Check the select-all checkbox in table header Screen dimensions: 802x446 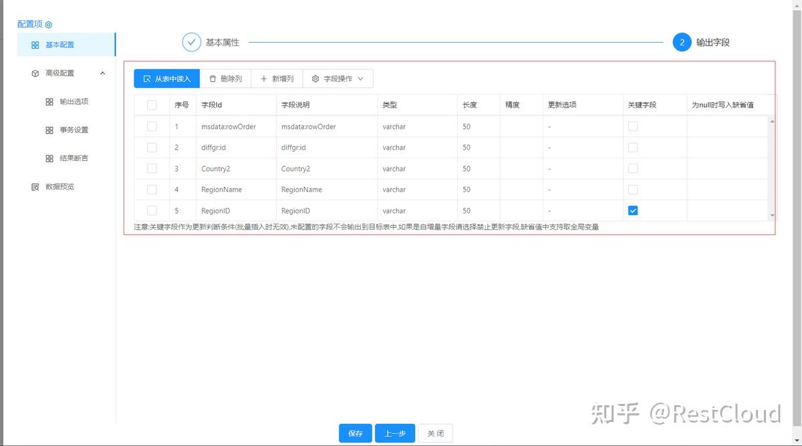pos(152,105)
